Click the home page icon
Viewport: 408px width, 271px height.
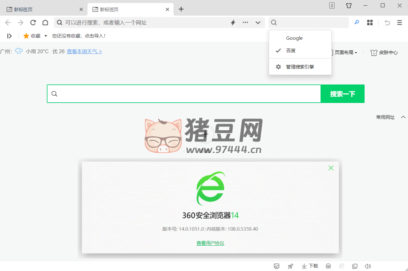(45, 23)
